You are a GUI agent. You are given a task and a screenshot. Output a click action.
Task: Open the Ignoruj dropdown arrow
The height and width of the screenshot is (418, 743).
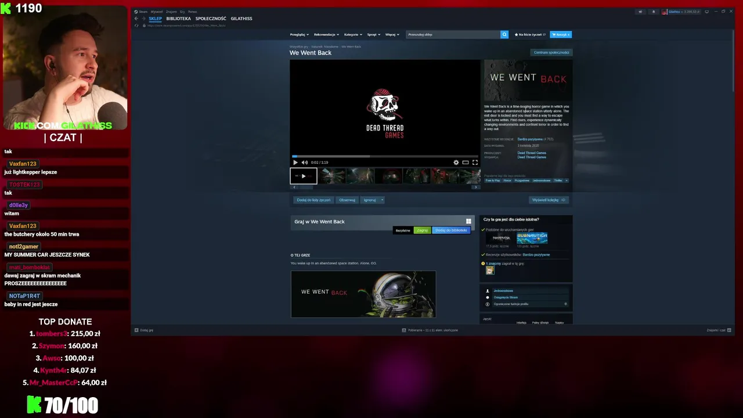(x=382, y=200)
